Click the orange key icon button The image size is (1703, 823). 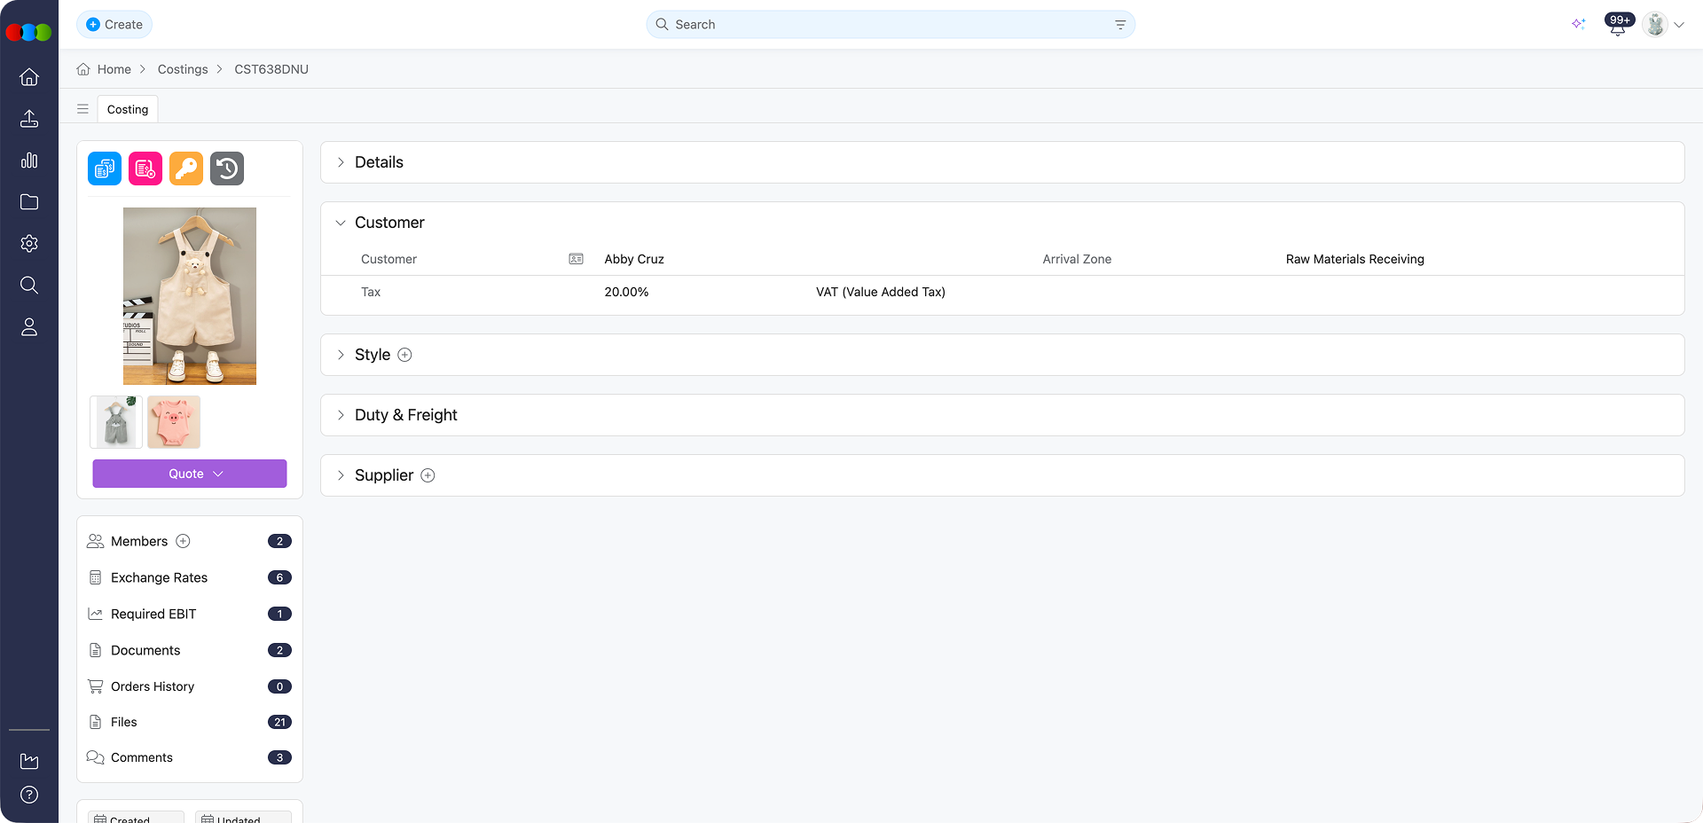click(x=186, y=169)
